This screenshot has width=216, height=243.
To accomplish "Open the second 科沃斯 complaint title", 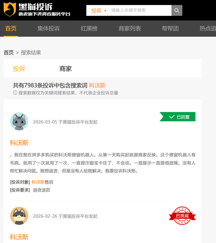I will (x=19, y=237).
